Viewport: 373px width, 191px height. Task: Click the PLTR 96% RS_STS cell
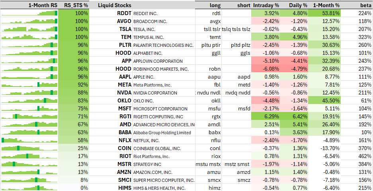tap(74, 45)
